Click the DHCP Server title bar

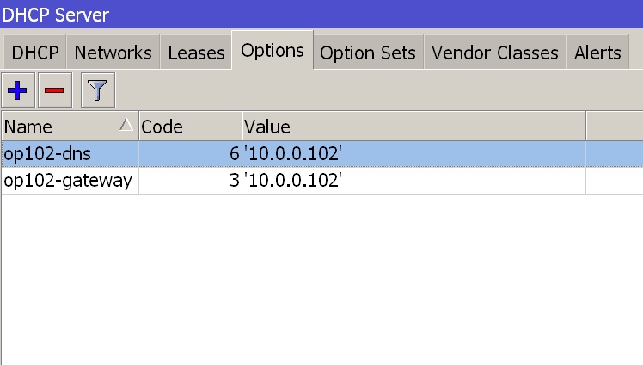coord(321,14)
